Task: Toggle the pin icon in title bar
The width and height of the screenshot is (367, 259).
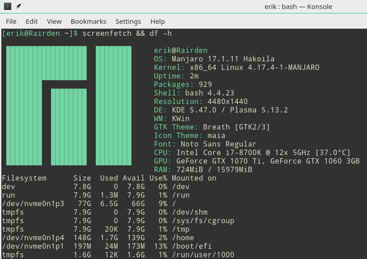Action: 18,6
